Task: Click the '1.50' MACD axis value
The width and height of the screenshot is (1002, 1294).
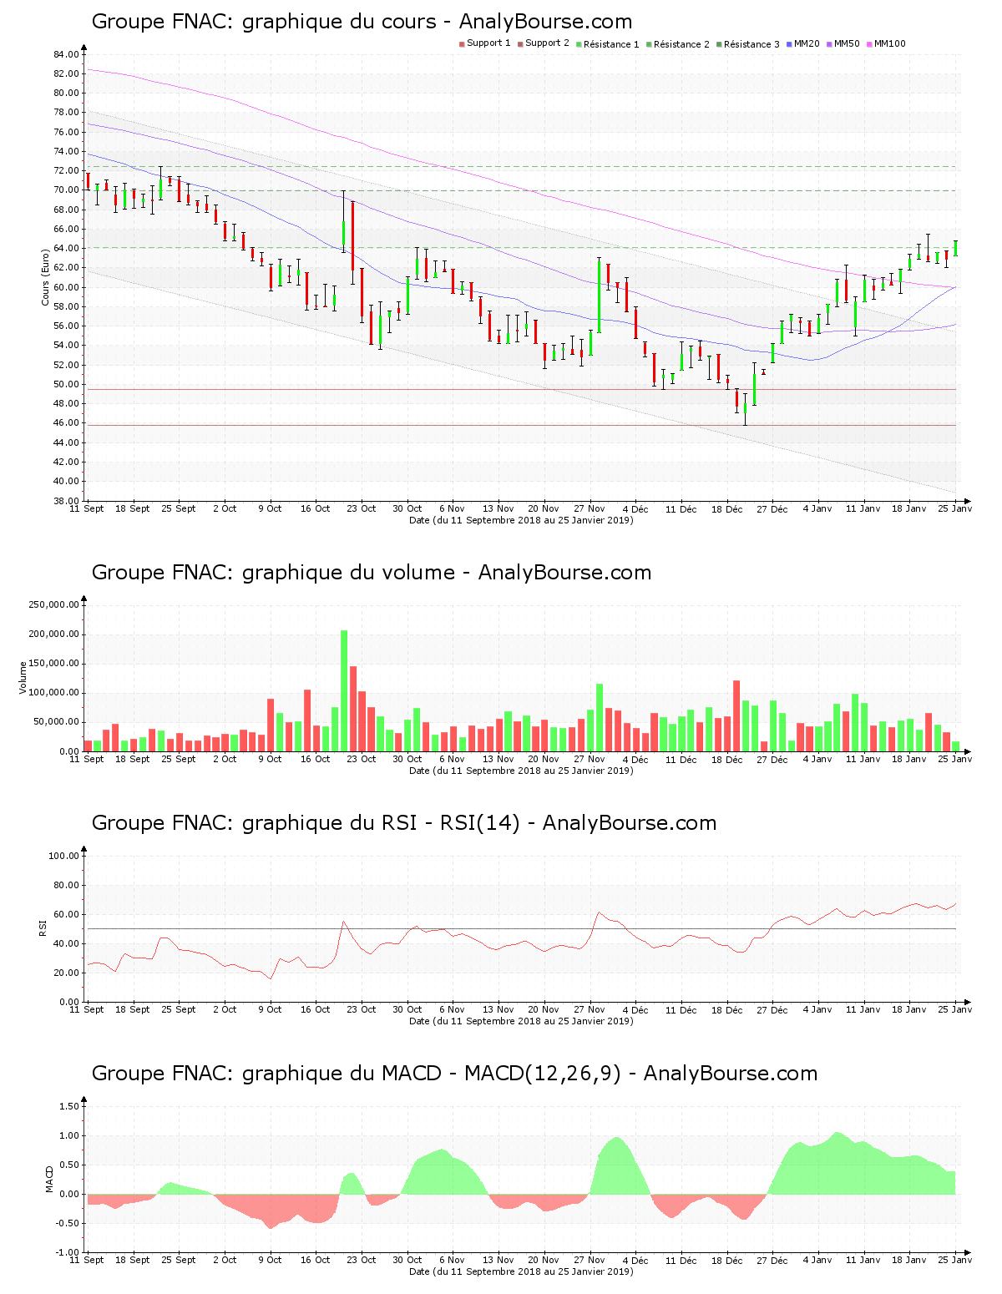Action: coord(69,1106)
